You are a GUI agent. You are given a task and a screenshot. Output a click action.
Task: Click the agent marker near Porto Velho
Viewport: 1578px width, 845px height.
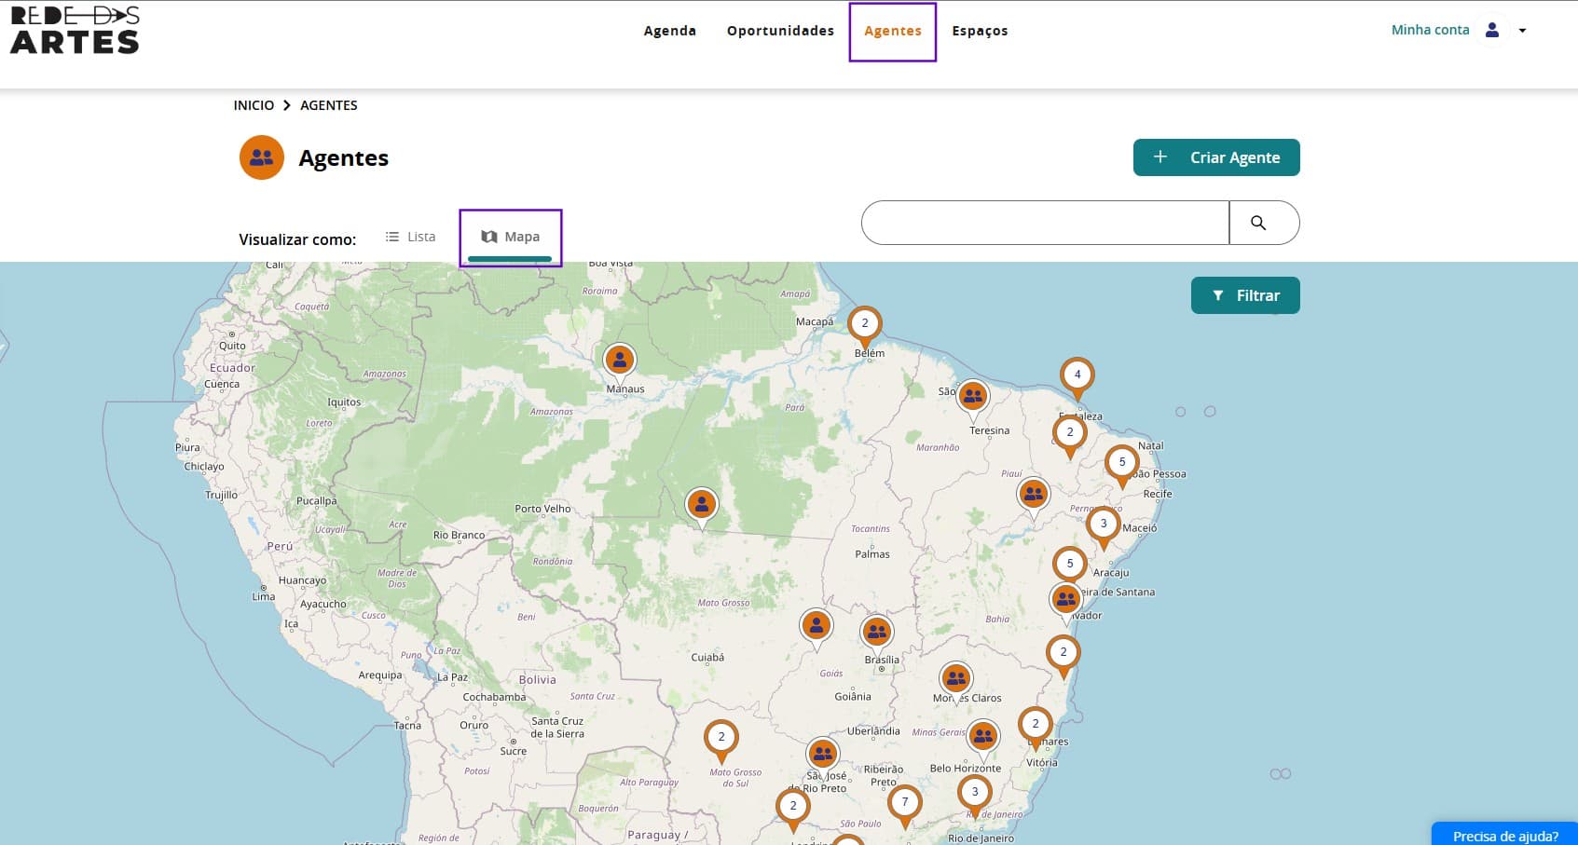pos(701,504)
